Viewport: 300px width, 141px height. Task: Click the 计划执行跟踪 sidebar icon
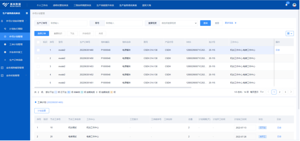click(x=5, y=29)
